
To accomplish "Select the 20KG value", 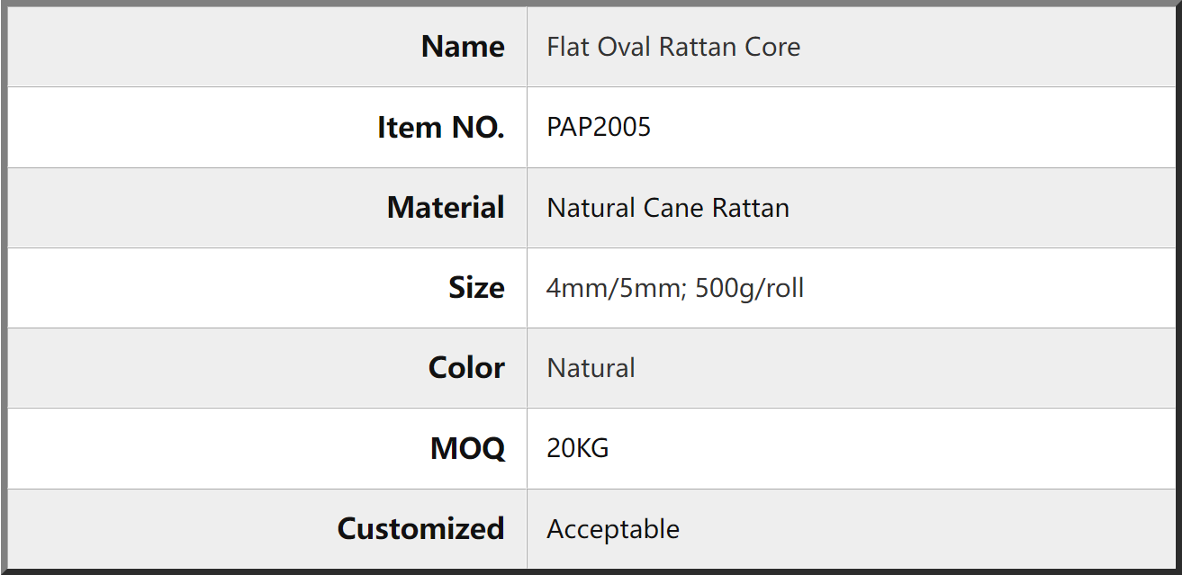I will pyautogui.click(x=578, y=448).
